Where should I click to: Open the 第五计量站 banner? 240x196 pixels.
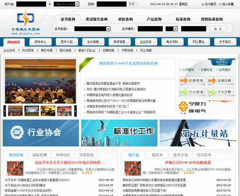[198, 133]
